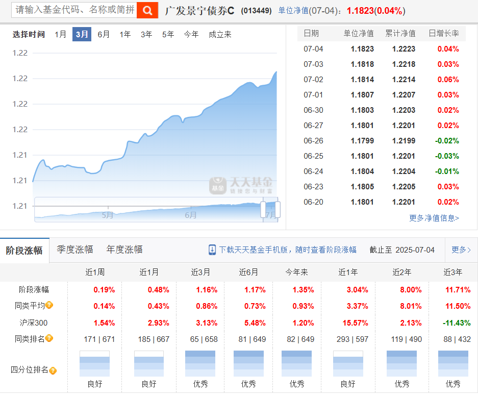Click the 1.2205 cumulative net value
Image resolution: width=478 pixels, height=396 pixels.
tap(404, 187)
